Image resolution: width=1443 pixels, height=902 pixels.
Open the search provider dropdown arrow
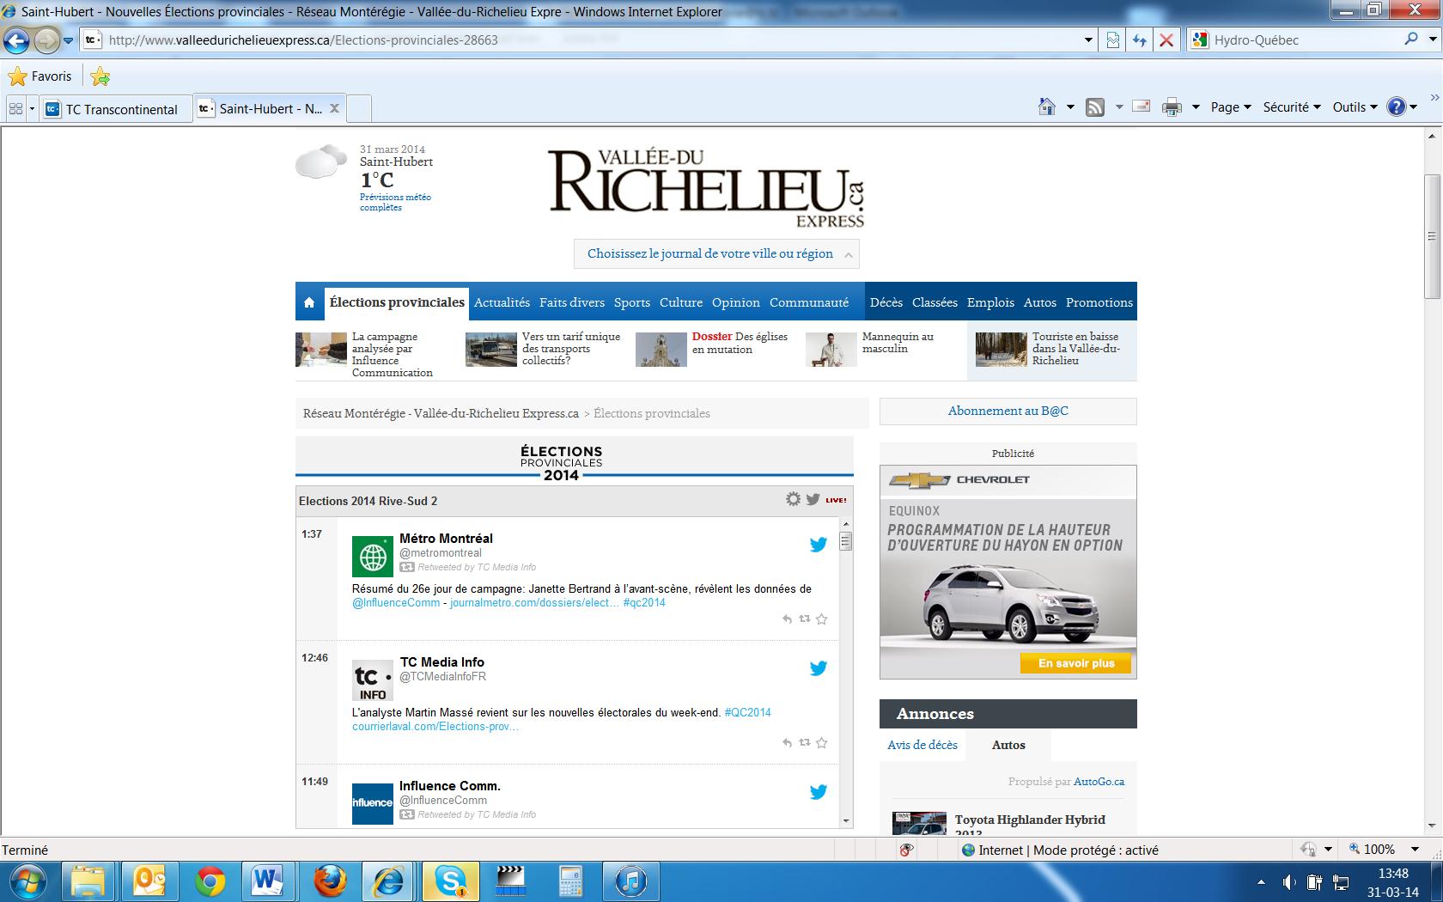click(x=1432, y=40)
